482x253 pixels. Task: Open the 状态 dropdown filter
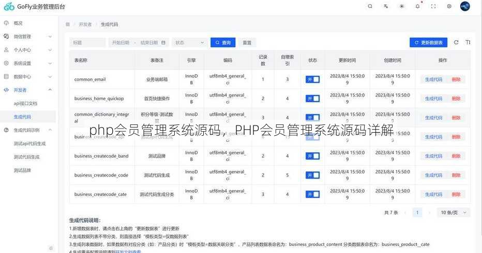coord(189,43)
